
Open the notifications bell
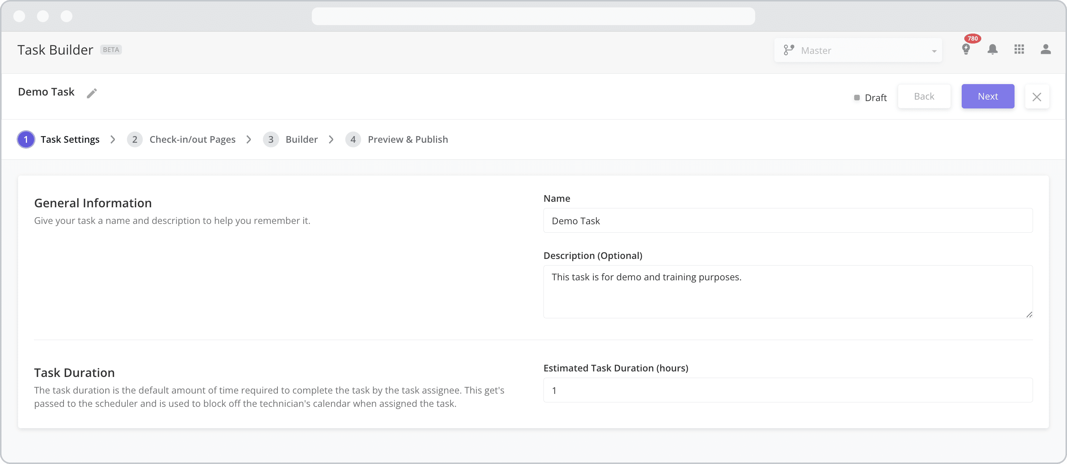point(992,50)
